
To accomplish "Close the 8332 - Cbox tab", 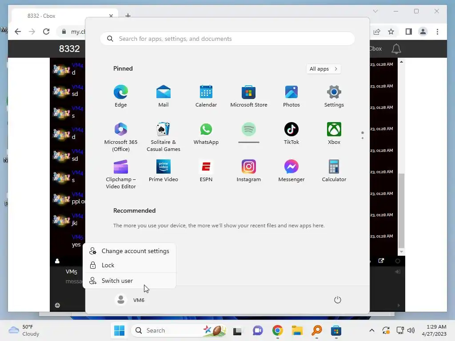I will click(x=111, y=16).
